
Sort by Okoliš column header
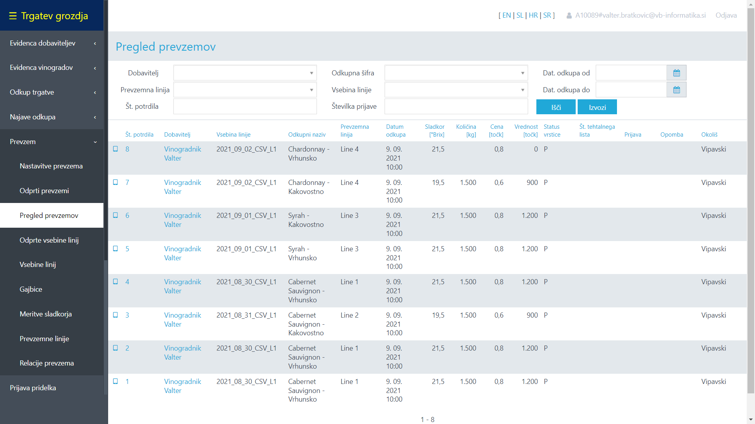click(x=709, y=135)
